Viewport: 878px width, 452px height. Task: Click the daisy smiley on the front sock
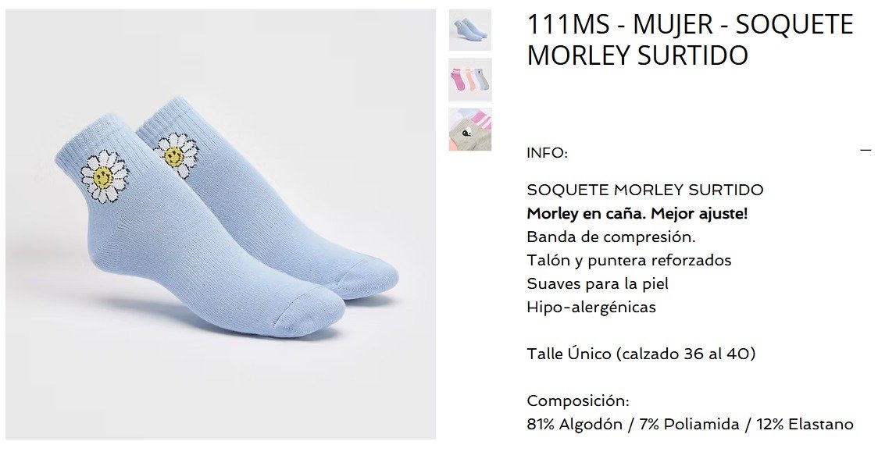[x=105, y=176]
